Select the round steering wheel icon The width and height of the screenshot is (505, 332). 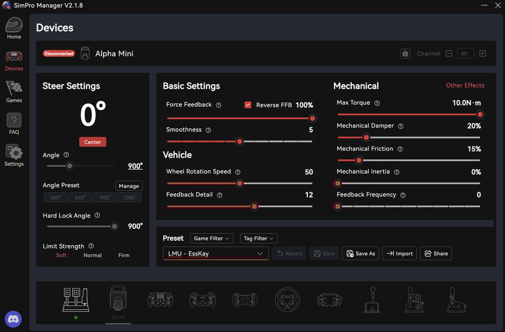tap(288, 299)
